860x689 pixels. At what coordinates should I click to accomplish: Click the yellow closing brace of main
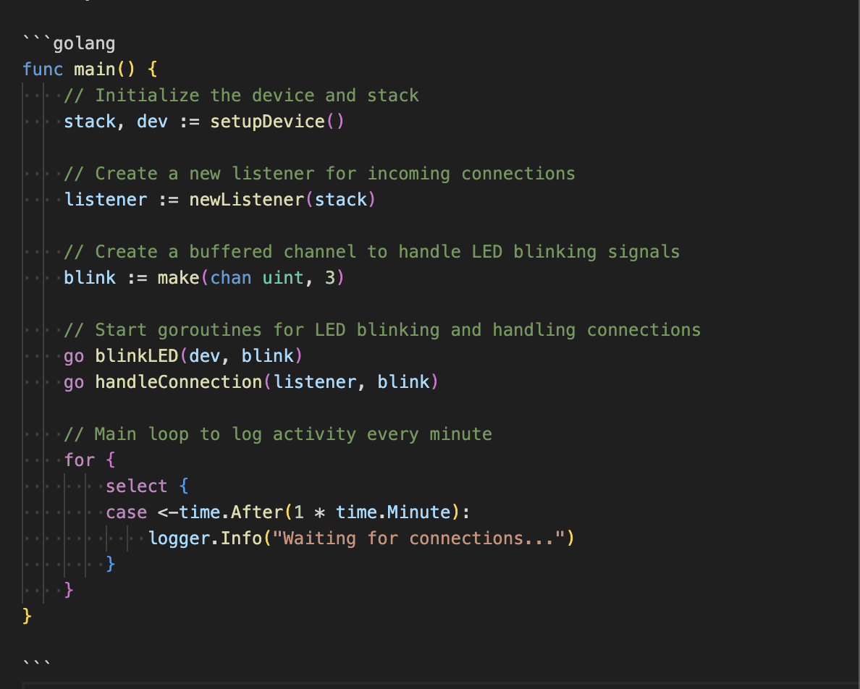[27, 616]
